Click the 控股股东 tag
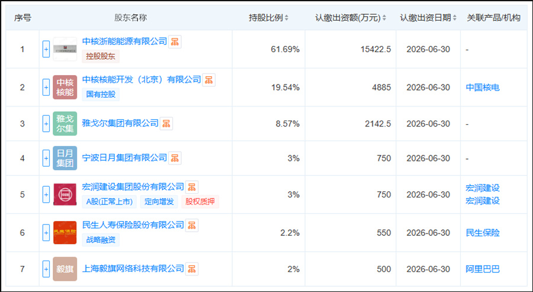The width and height of the screenshot is (533, 292). pos(101,56)
